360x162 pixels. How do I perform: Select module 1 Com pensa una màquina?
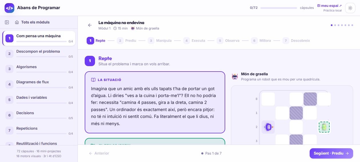click(x=39, y=38)
